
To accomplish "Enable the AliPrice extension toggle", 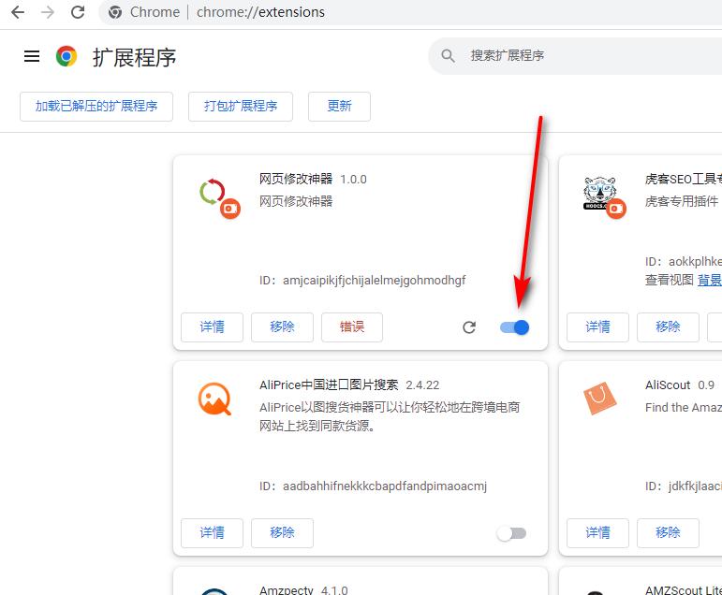I will coord(511,533).
